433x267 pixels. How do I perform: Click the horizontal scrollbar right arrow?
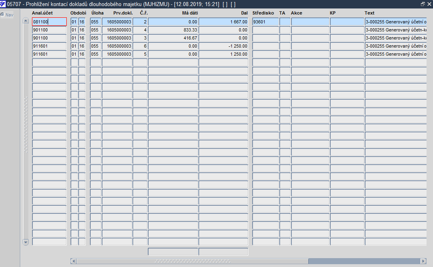423,261
